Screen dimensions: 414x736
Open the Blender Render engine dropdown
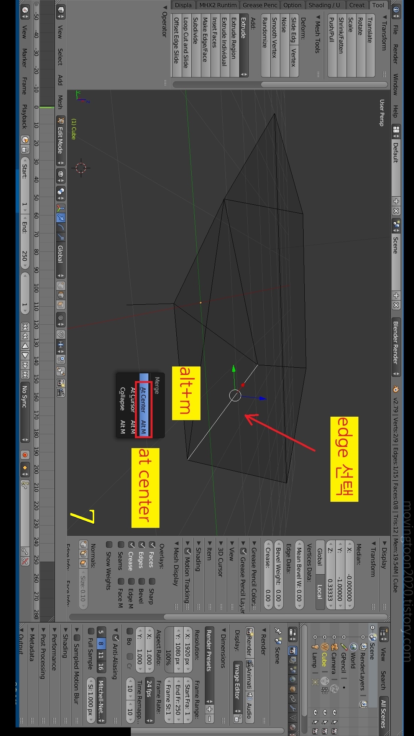(396, 347)
